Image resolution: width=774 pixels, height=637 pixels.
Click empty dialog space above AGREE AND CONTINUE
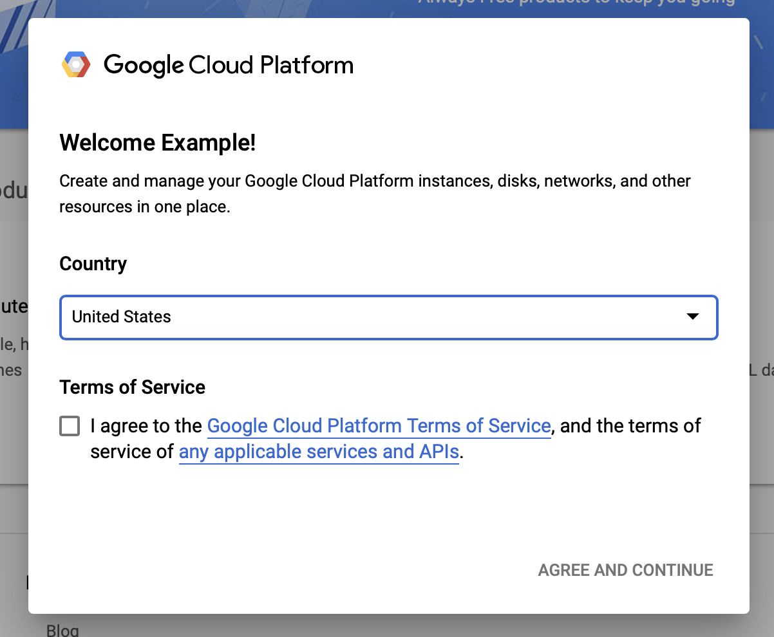point(386,515)
